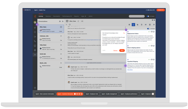Toggle the On Queue switch
Image resolution: width=188 pixels, height=109 pixels.
[148, 16]
